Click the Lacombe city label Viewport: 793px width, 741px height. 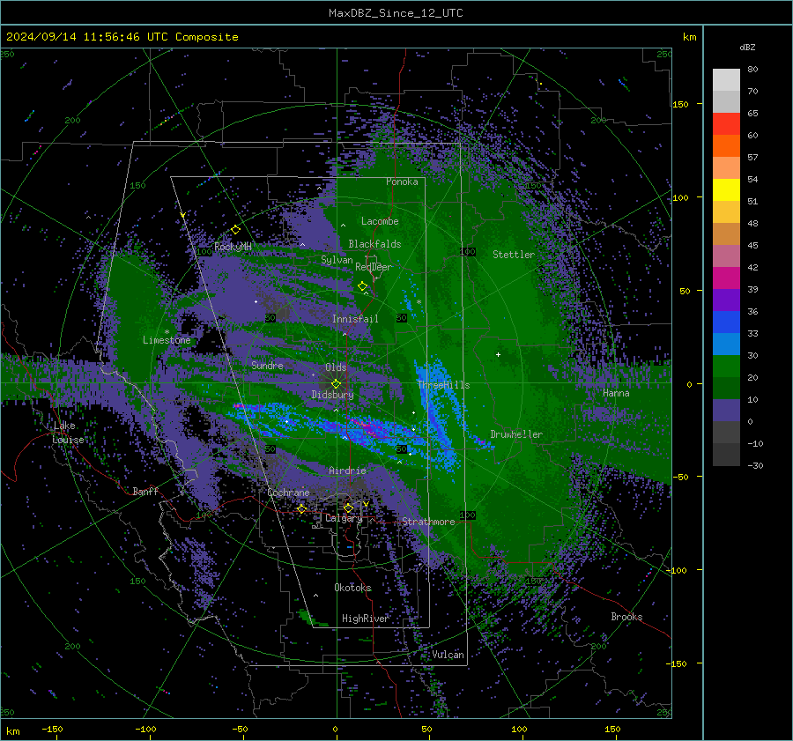[380, 221]
